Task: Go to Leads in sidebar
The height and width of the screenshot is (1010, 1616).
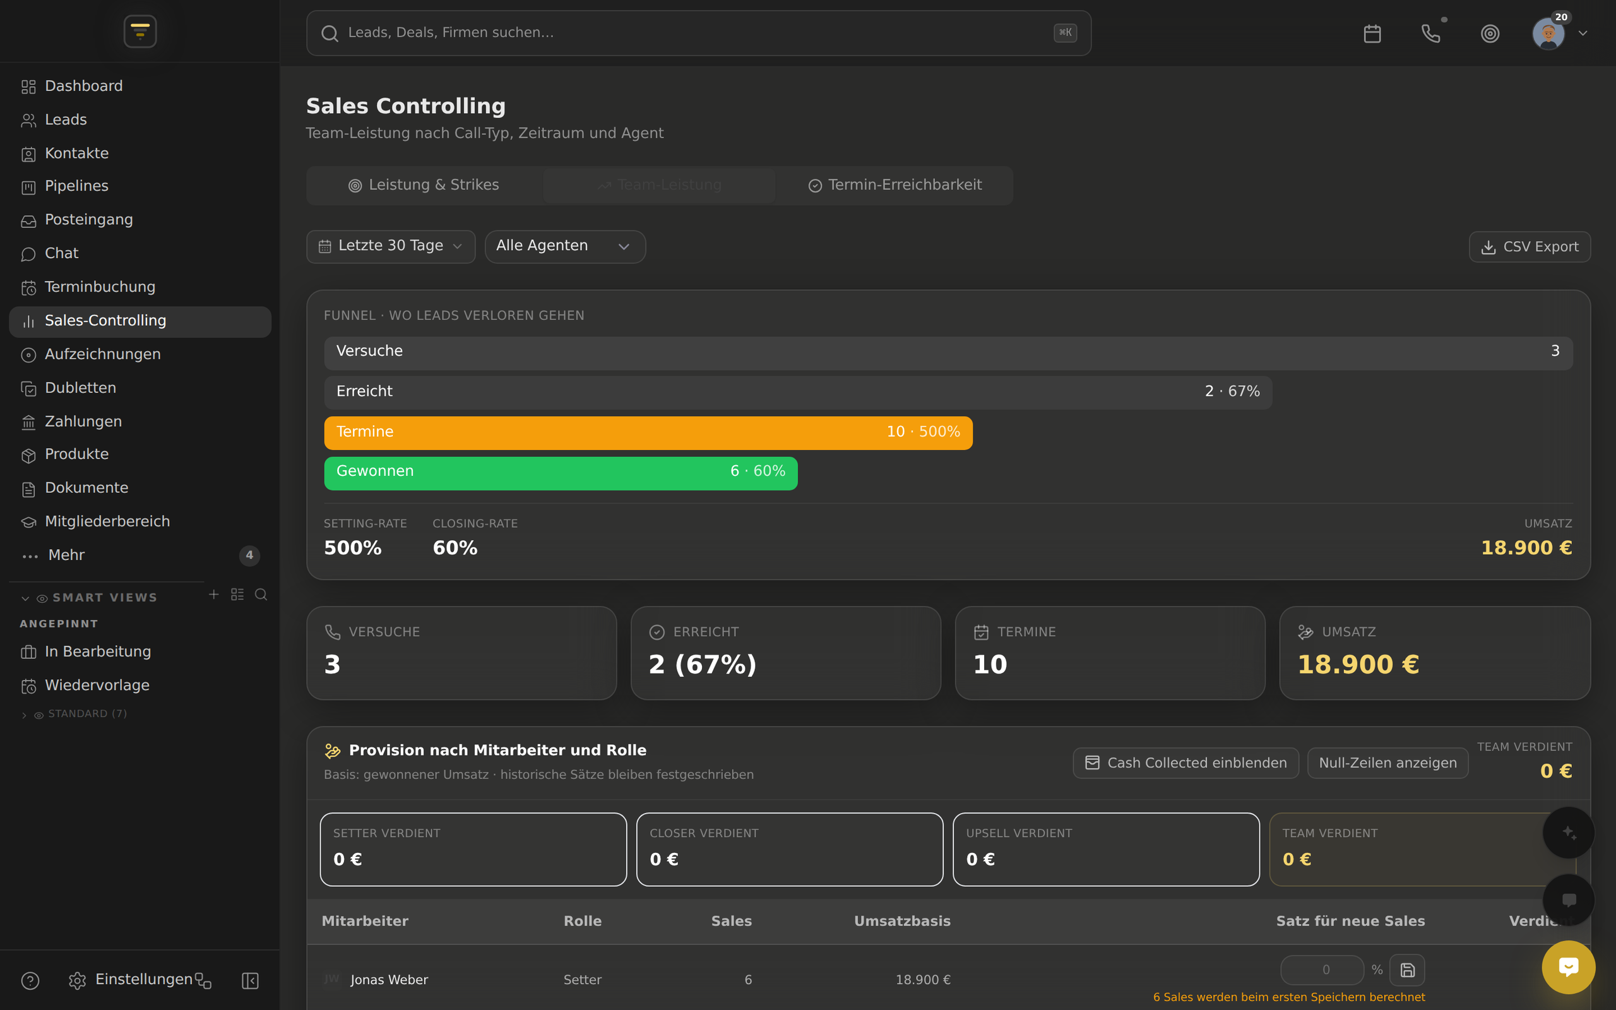Action: [x=140, y=119]
